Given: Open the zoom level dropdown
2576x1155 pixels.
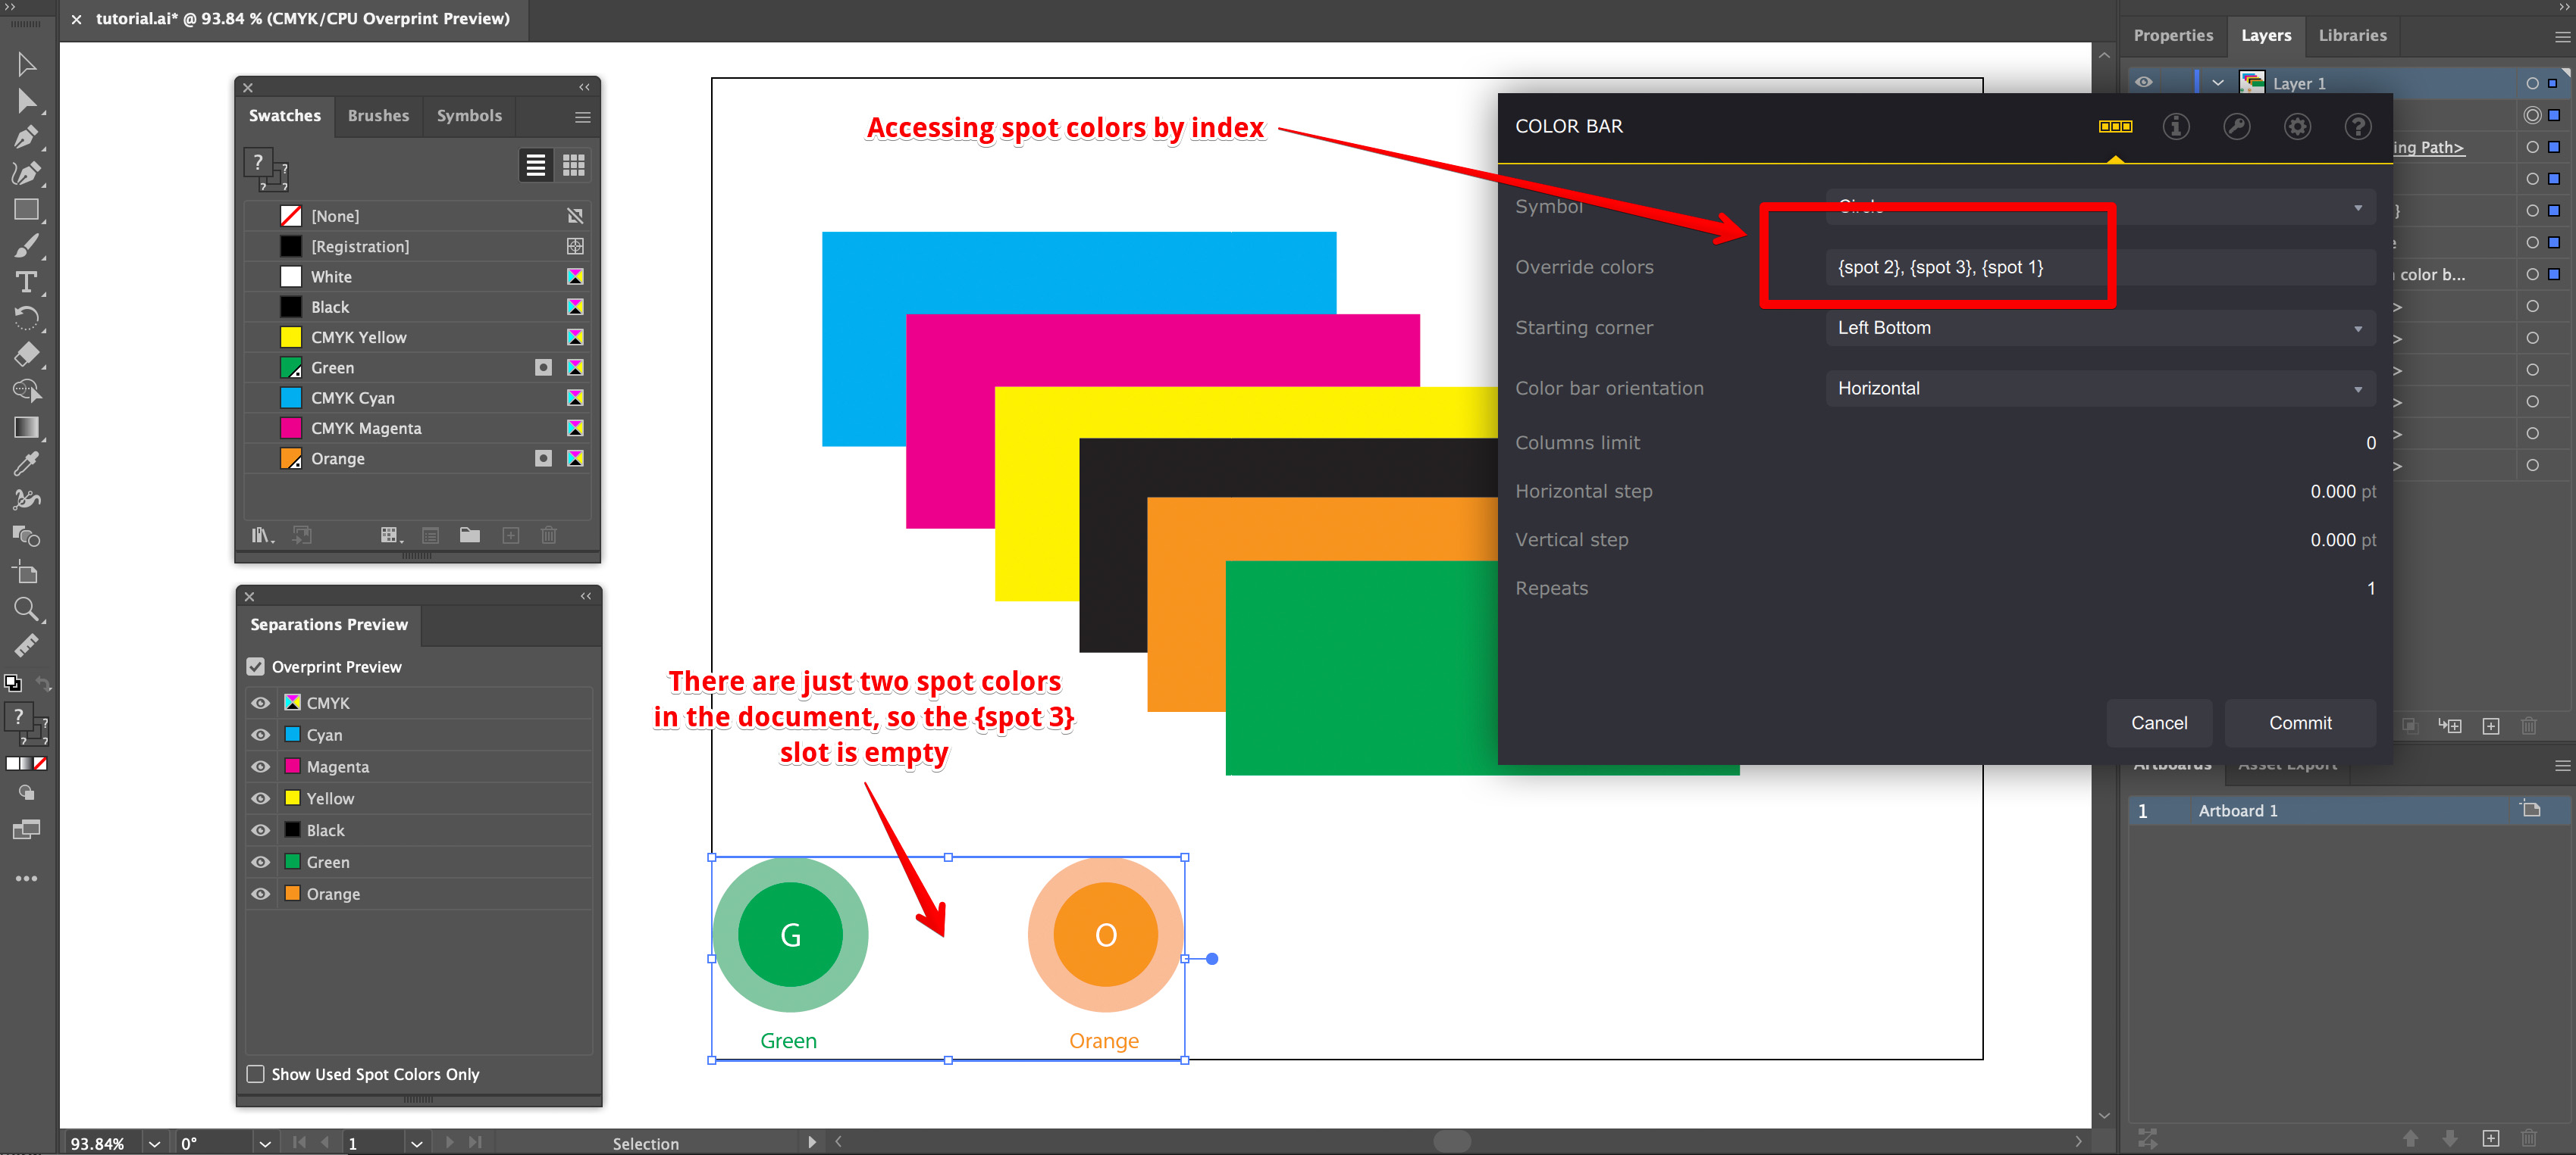Looking at the screenshot, I should pos(154,1143).
